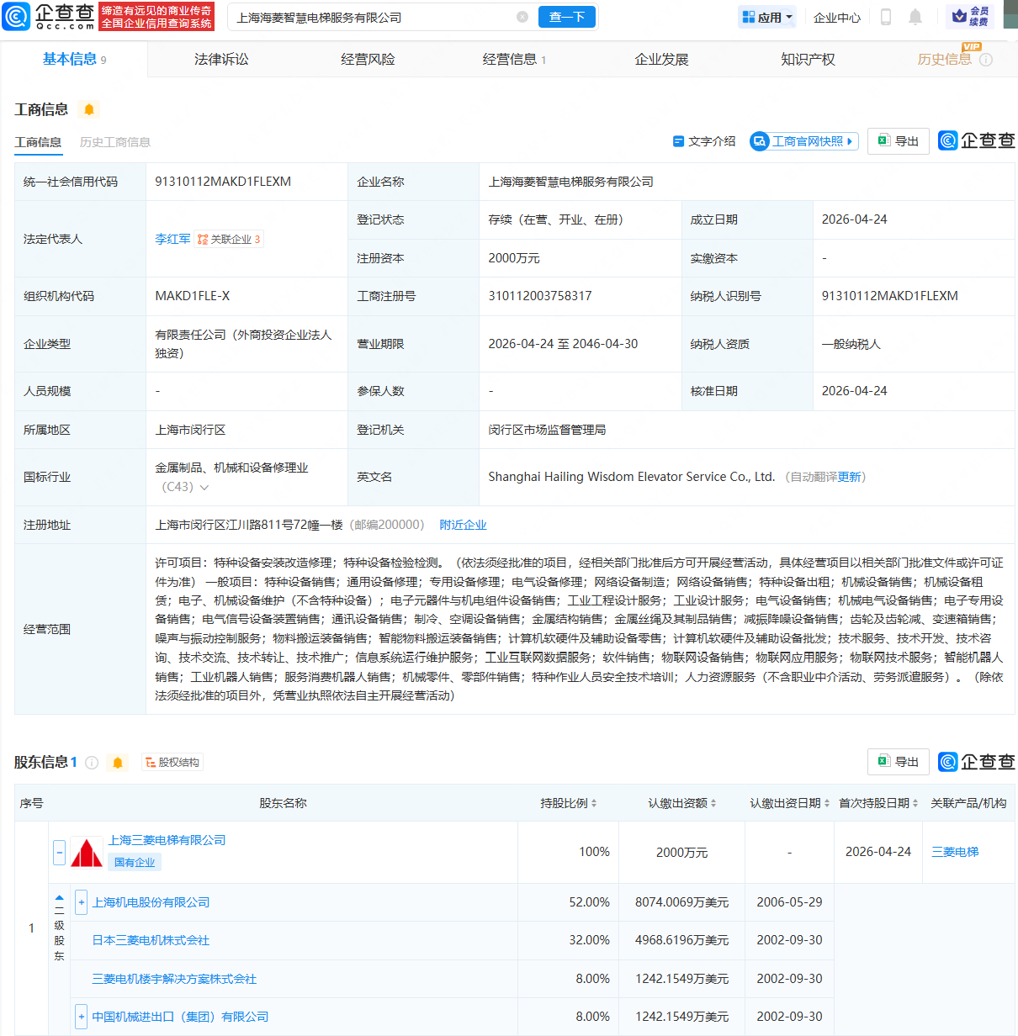Image resolution: width=1018 pixels, height=1036 pixels.
Task: Click the bell alert next to 股东信息
Action: tap(118, 762)
